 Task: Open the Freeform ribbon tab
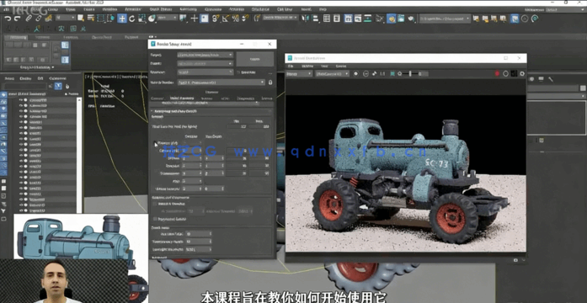click(42, 37)
